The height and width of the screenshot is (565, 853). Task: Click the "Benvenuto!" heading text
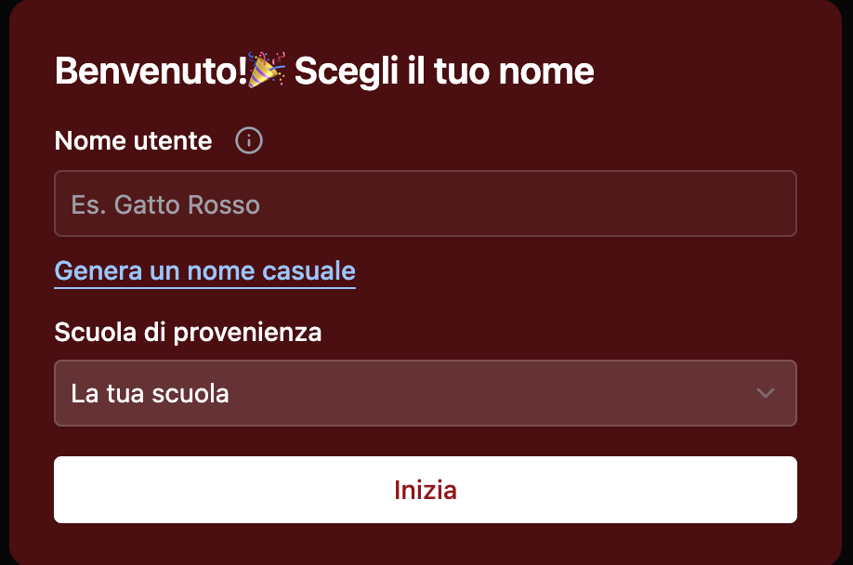(x=151, y=72)
